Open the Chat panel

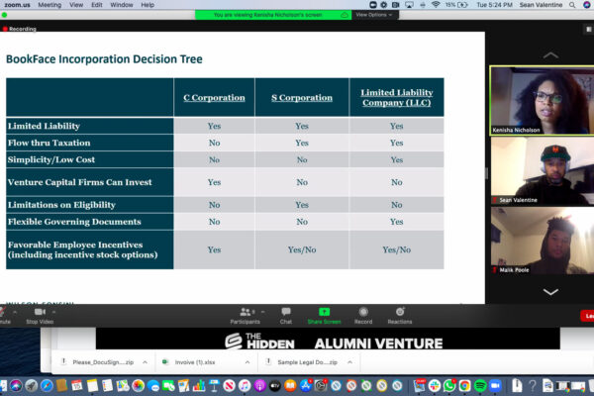coord(286,313)
